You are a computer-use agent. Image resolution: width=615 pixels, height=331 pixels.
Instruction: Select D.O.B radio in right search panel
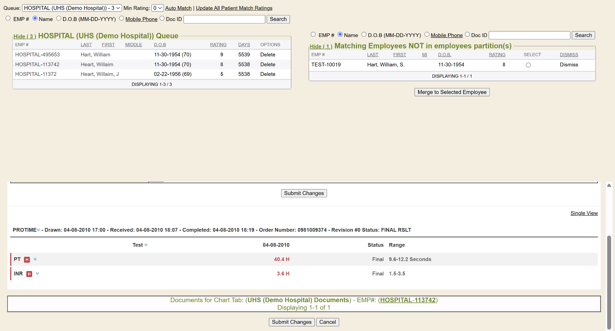[x=364, y=35]
